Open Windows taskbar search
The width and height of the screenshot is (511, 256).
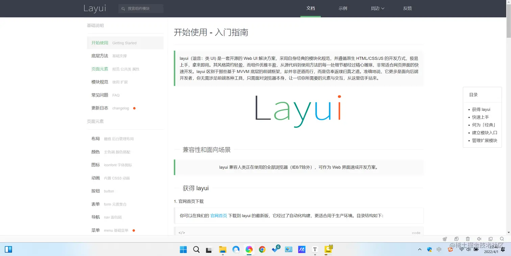click(196, 250)
